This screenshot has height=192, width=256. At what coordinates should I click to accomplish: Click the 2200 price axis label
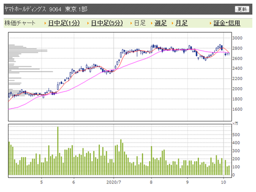[x=237, y=79]
